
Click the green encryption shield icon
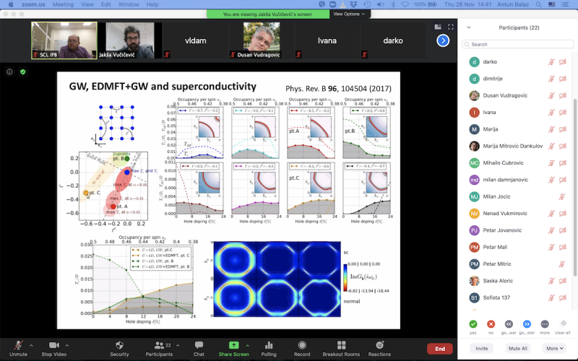point(23,71)
